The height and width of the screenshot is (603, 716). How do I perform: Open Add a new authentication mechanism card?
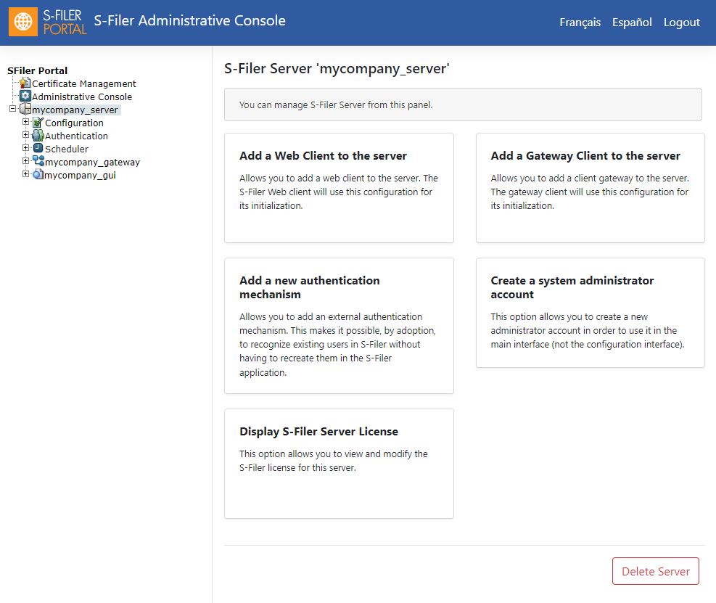click(x=339, y=326)
